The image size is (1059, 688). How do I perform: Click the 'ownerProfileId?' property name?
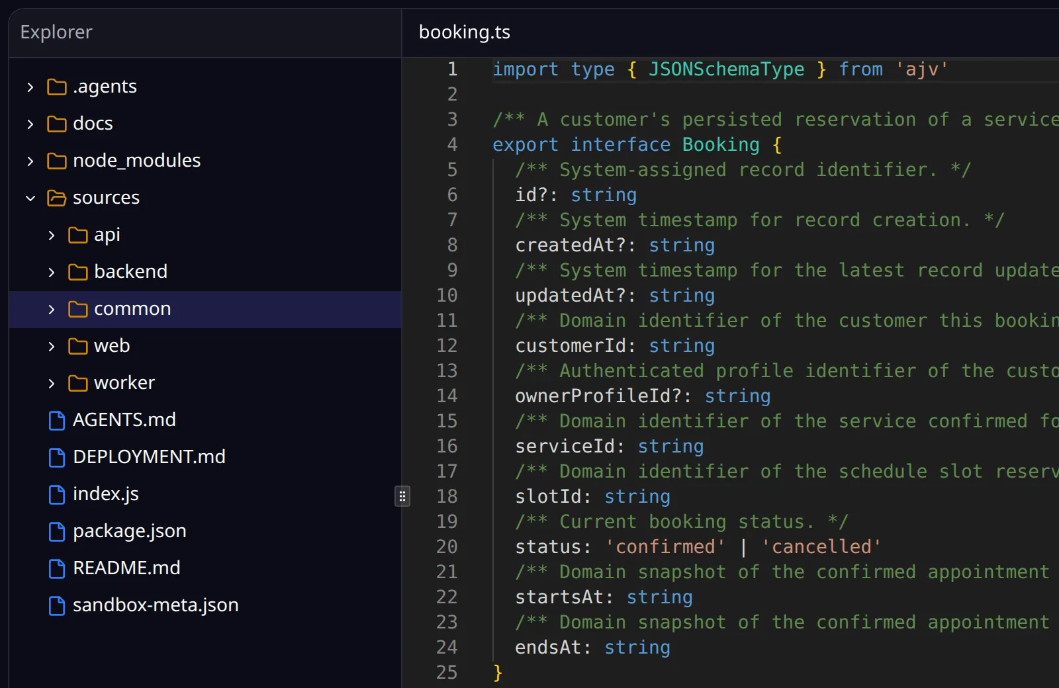598,396
